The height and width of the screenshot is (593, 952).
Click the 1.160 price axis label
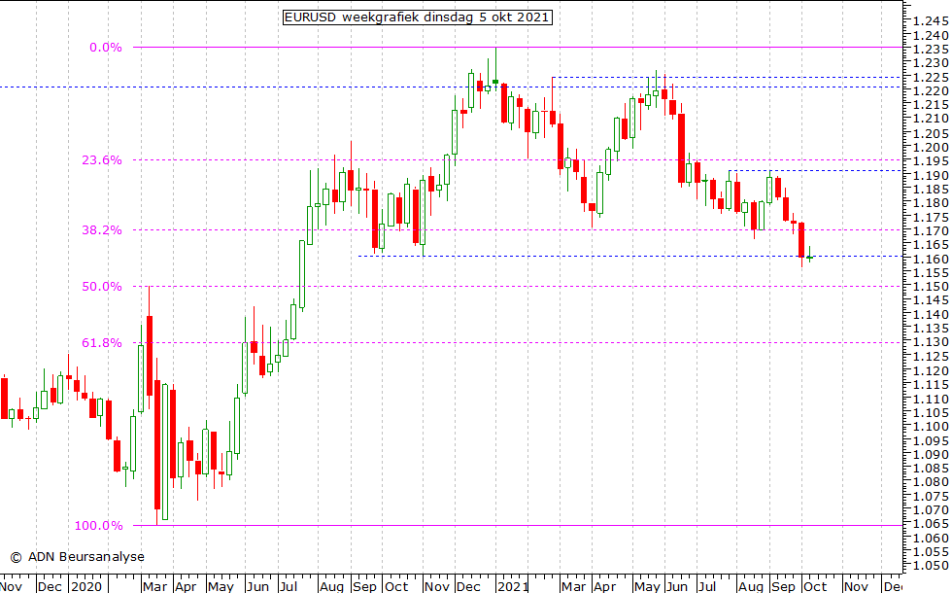tap(931, 260)
